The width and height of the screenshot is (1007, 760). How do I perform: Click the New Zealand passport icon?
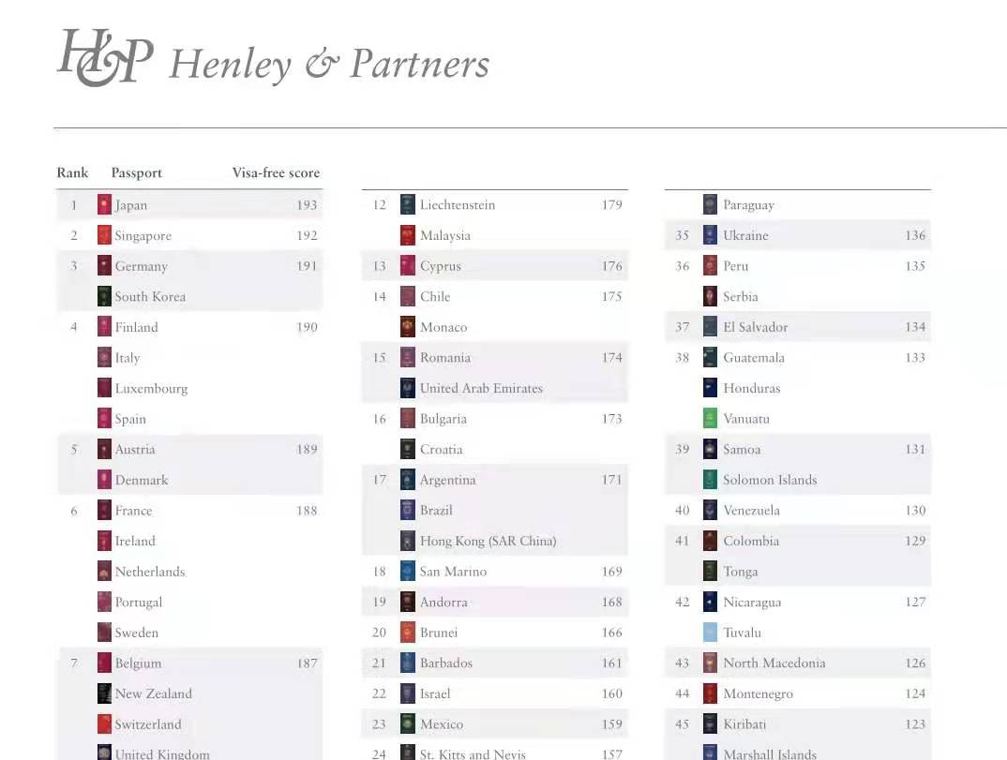point(104,694)
